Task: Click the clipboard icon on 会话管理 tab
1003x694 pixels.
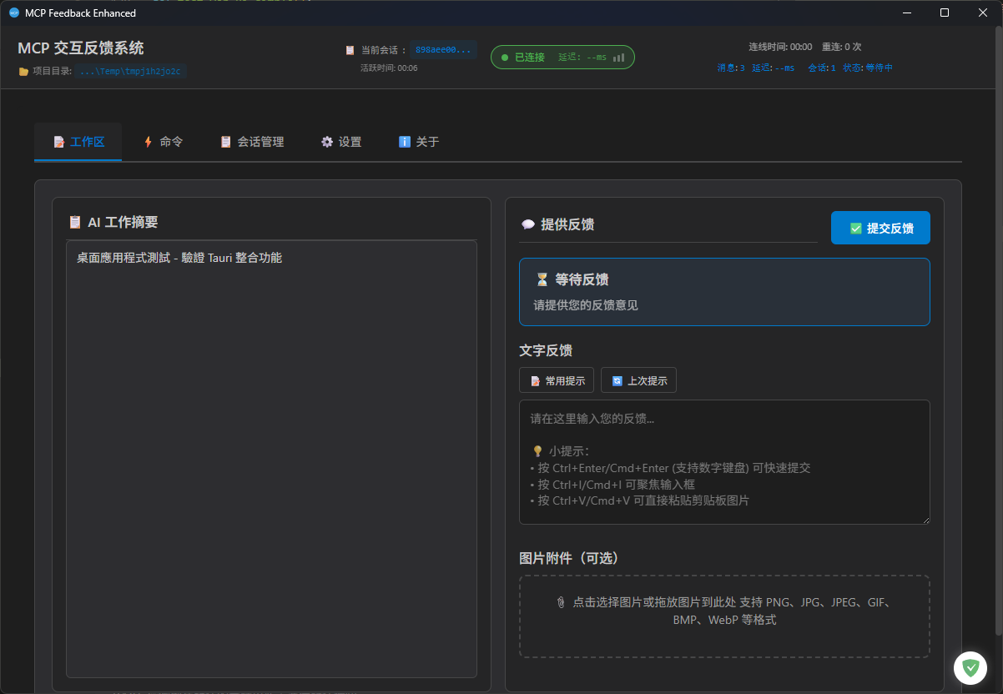Action: (225, 142)
